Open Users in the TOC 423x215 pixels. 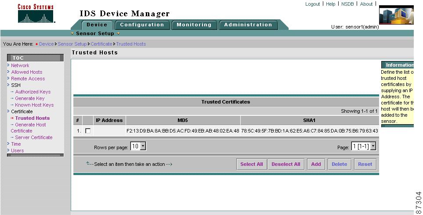pos(17,150)
